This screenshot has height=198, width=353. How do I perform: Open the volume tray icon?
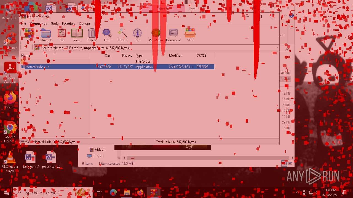click(317, 193)
